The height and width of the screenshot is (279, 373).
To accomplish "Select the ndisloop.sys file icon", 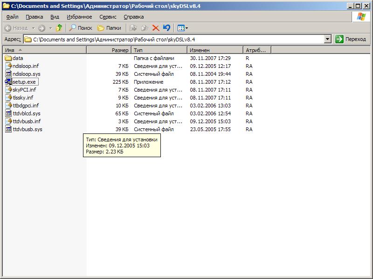I will coord(8,74).
